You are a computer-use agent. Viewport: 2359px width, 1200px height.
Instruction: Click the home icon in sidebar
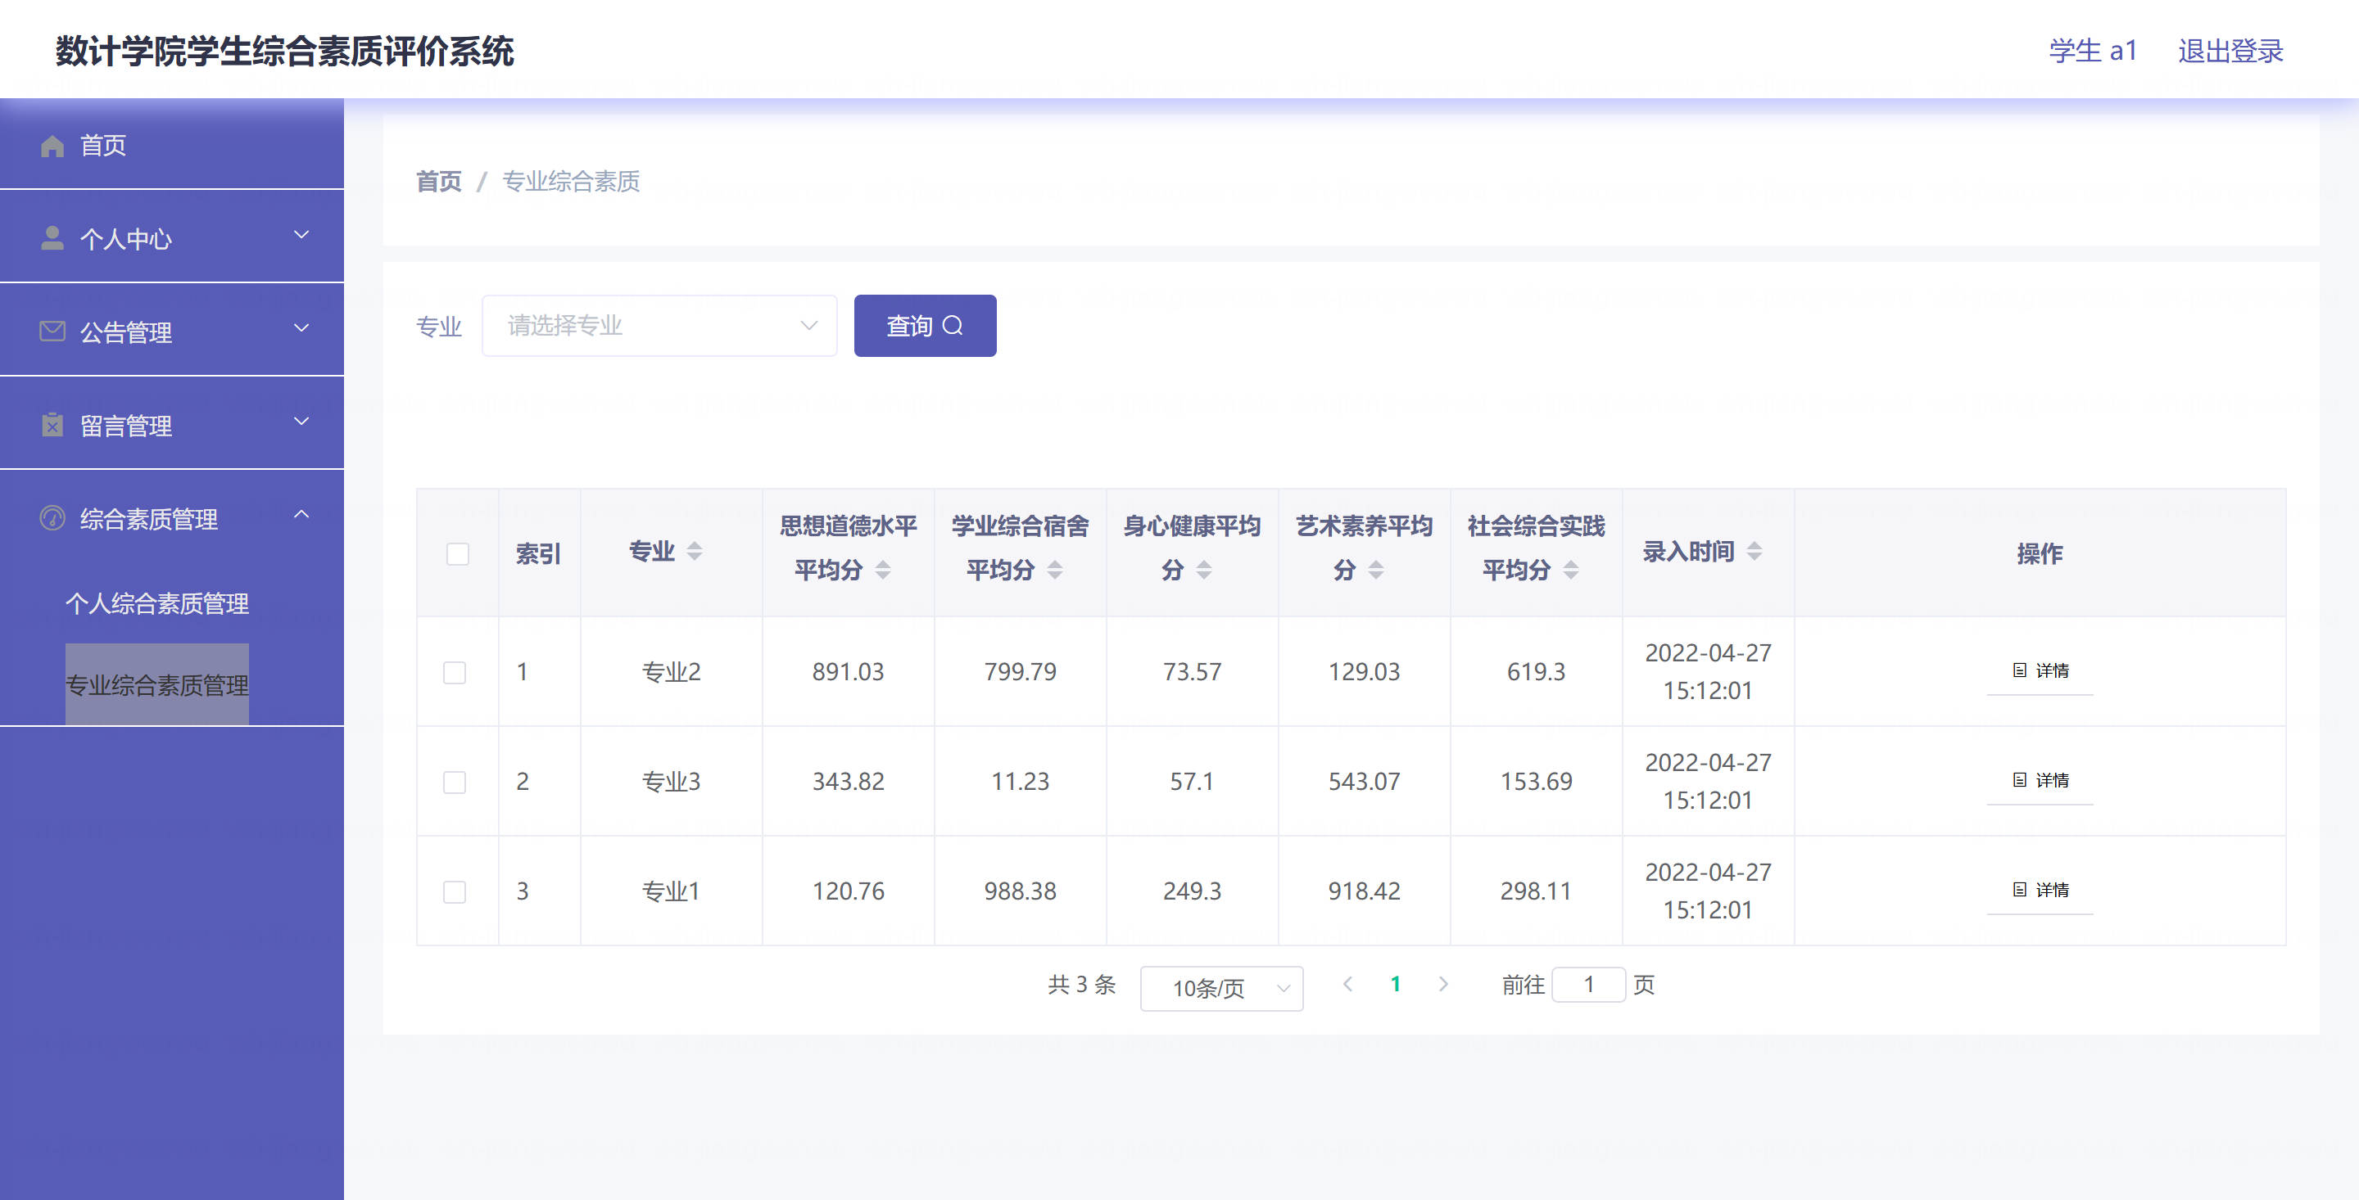point(52,146)
